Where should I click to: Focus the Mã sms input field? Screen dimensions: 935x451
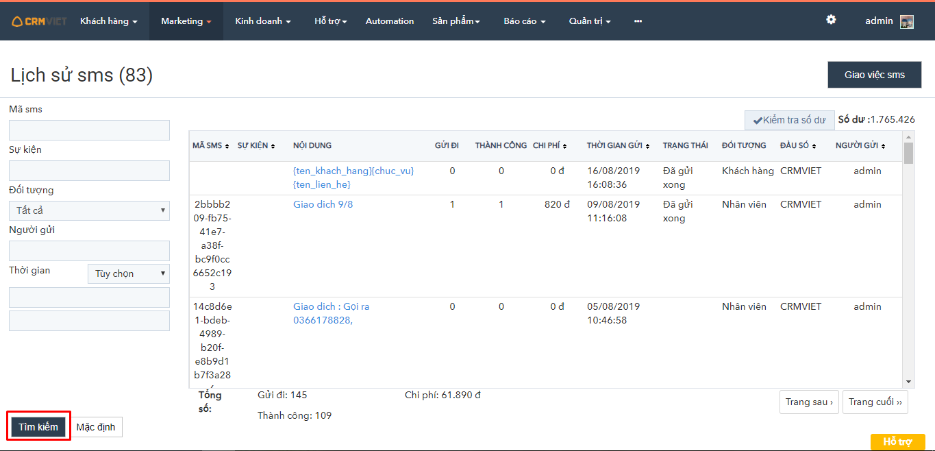(89, 130)
